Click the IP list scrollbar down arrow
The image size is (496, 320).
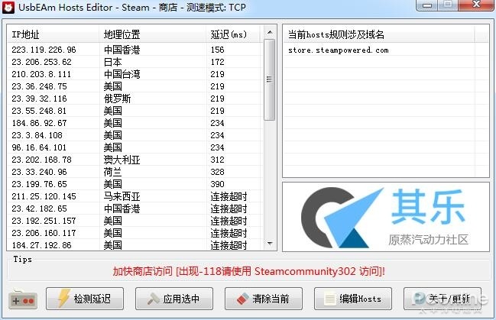270,243
